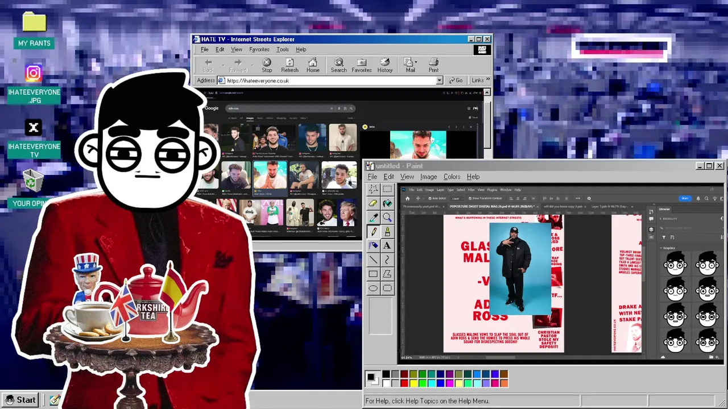Image resolution: width=728 pixels, height=409 pixels.
Task: Open the View menu in Paint
Action: (x=407, y=177)
